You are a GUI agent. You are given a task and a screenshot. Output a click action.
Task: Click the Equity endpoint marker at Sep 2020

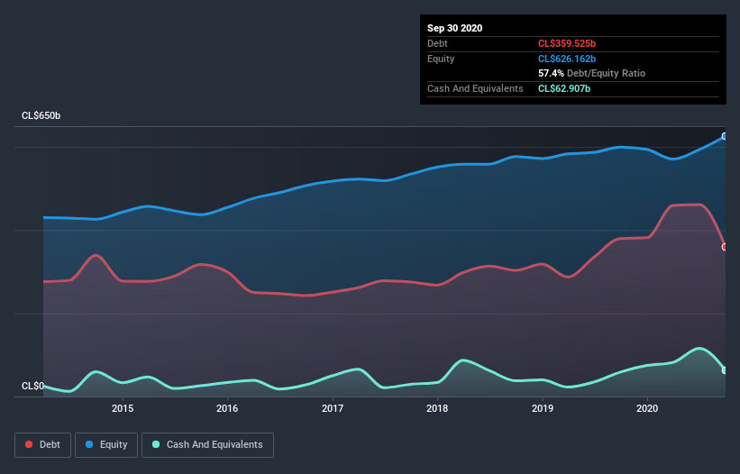pos(725,136)
